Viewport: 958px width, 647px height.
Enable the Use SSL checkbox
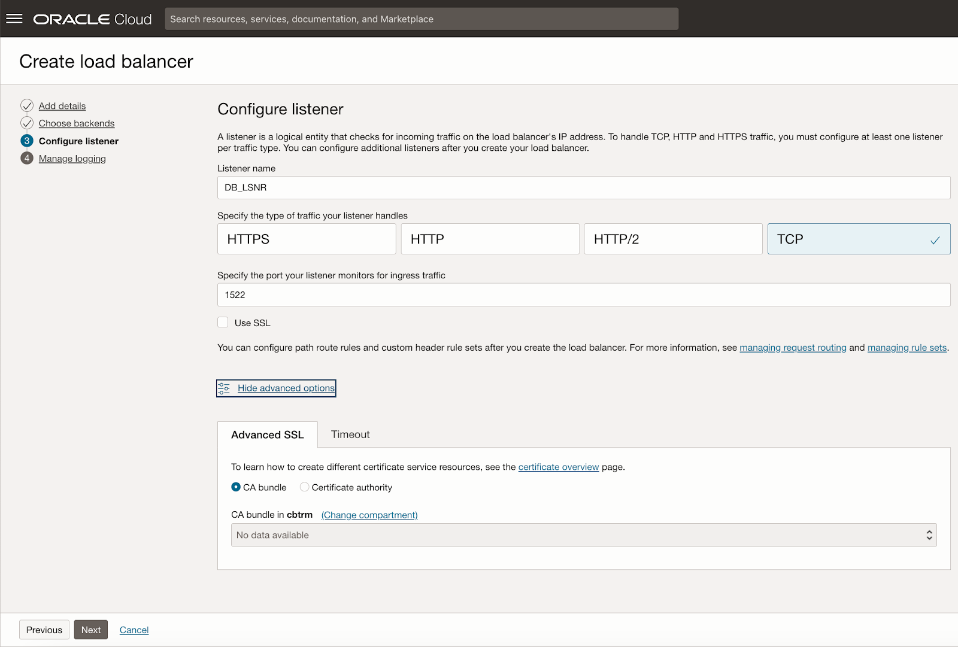click(223, 323)
